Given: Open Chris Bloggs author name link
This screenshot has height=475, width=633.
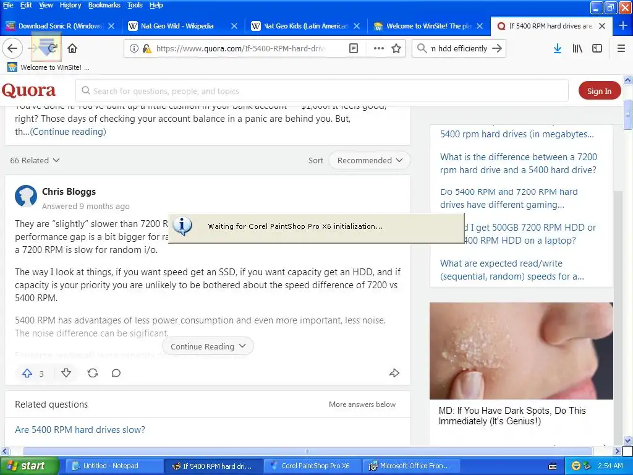Looking at the screenshot, I should click(69, 192).
